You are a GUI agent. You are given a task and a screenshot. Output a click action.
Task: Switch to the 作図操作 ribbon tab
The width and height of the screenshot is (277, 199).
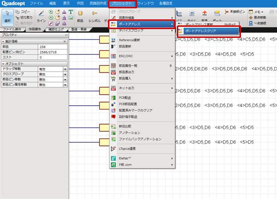click(35, 30)
